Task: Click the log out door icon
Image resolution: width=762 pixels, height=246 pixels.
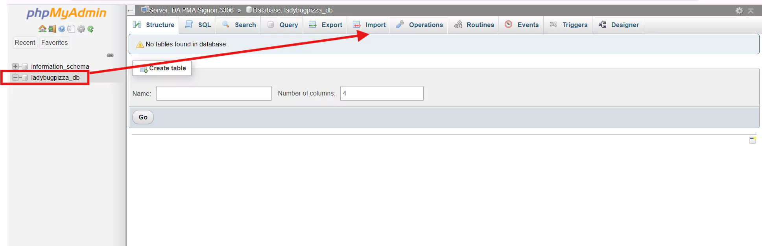Action: (52, 29)
